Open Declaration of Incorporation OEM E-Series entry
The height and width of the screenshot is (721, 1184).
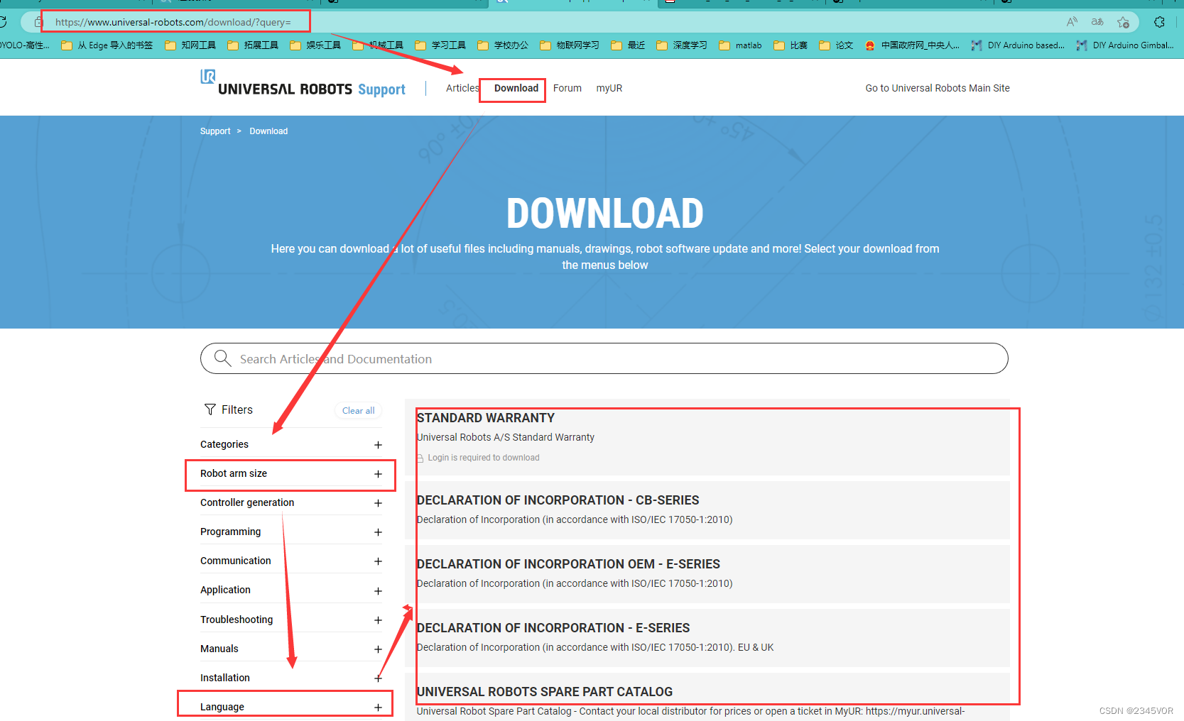(707, 574)
